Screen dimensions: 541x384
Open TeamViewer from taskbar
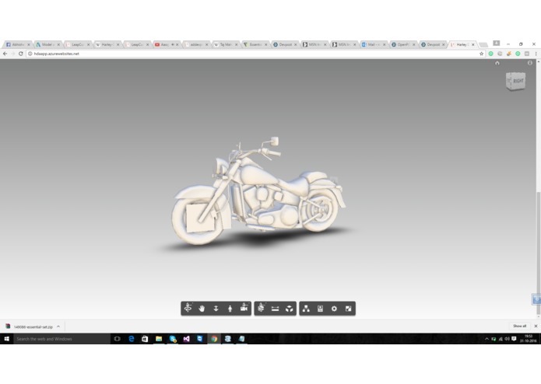coord(200,339)
